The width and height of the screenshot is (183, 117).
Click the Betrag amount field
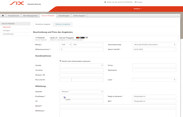[x=87, y=44]
